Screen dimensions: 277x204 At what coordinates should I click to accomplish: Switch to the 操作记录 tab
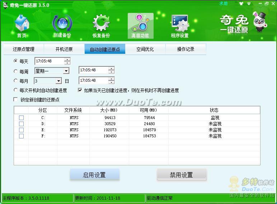tap(186, 49)
